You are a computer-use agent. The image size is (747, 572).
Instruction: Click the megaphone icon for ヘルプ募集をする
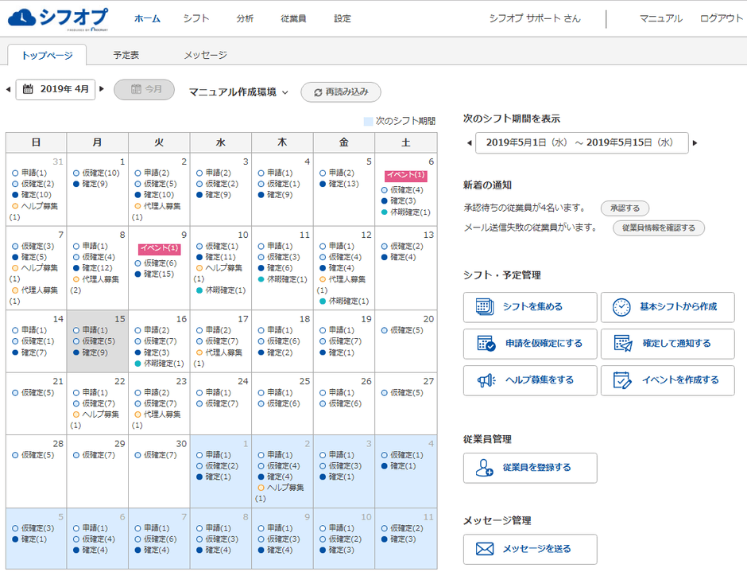pyautogui.click(x=485, y=380)
